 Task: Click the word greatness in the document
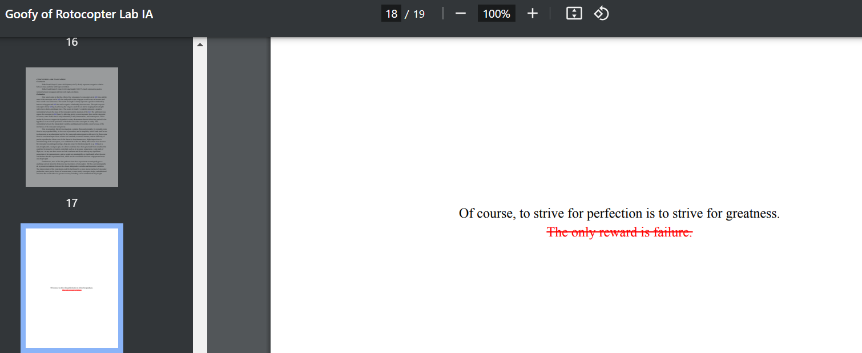[752, 214]
